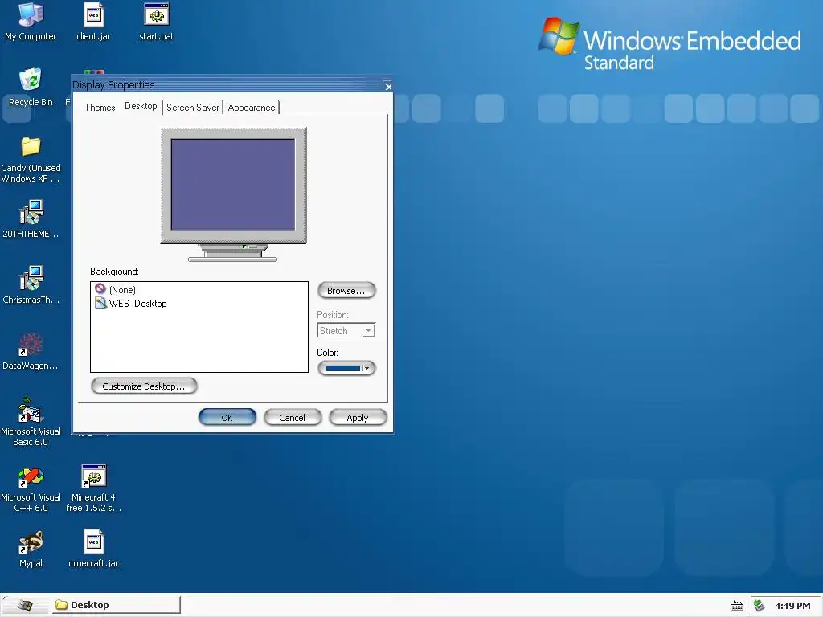Click the network tray icon near clock
The height and width of the screenshot is (617, 823).
[759, 606]
